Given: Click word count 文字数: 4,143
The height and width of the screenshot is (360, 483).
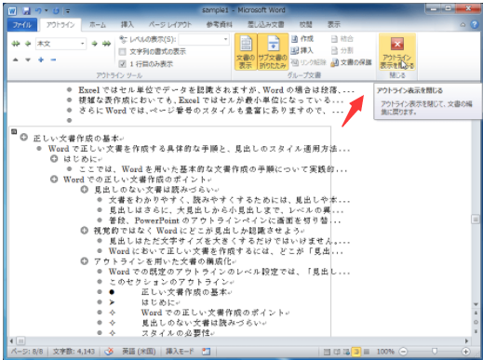Looking at the screenshot, I should [x=74, y=352].
